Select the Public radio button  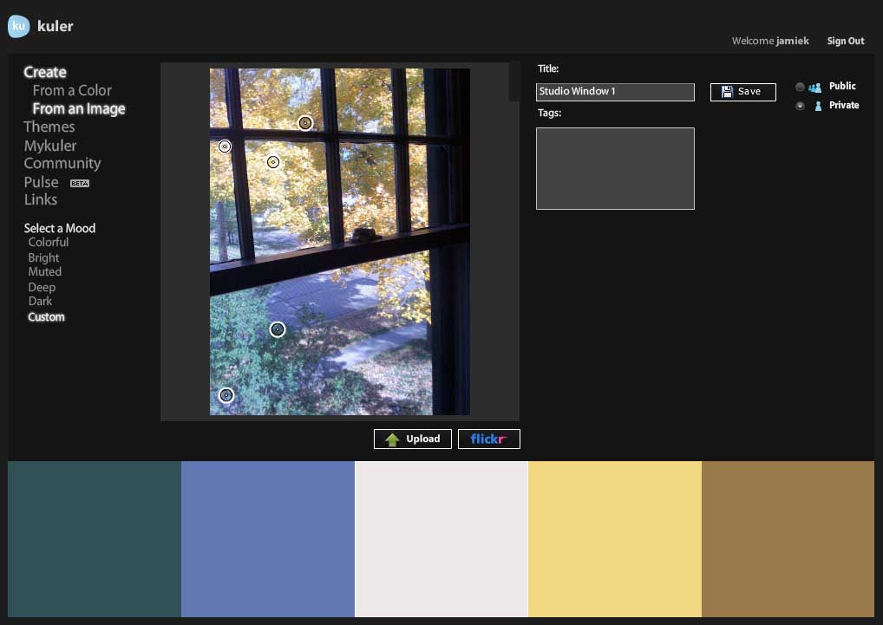point(800,87)
